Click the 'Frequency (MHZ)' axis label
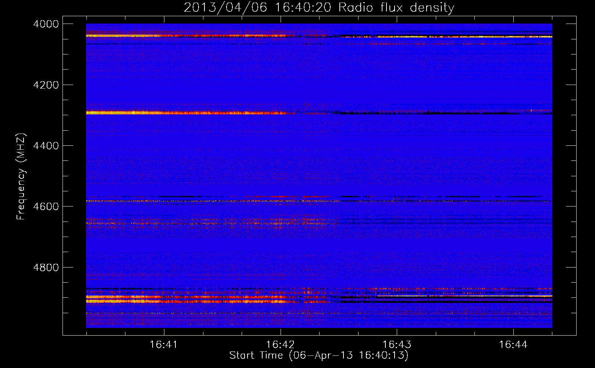Image resolution: width=595 pixels, height=368 pixels. pyautogui.click(x=21, y=177)
